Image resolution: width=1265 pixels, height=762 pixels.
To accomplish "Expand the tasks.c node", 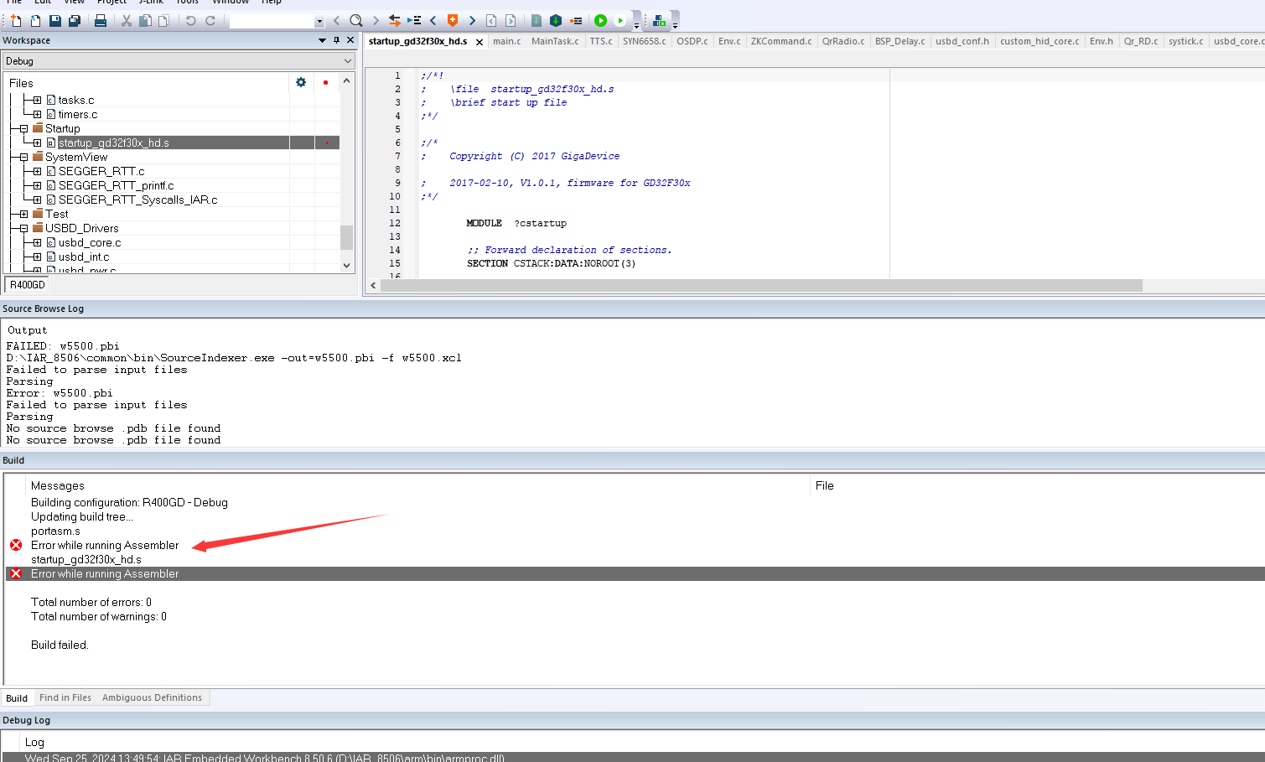I will point(37,101).
